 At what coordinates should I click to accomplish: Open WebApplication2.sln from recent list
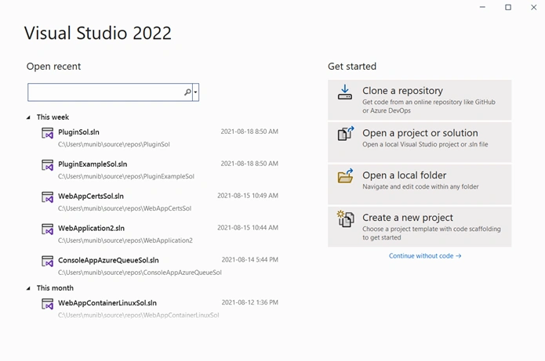(x=91, y=228)
